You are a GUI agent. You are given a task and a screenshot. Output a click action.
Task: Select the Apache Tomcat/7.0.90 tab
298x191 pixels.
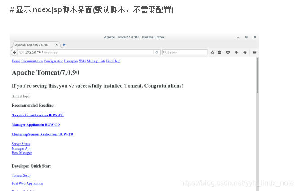point(36,45)
